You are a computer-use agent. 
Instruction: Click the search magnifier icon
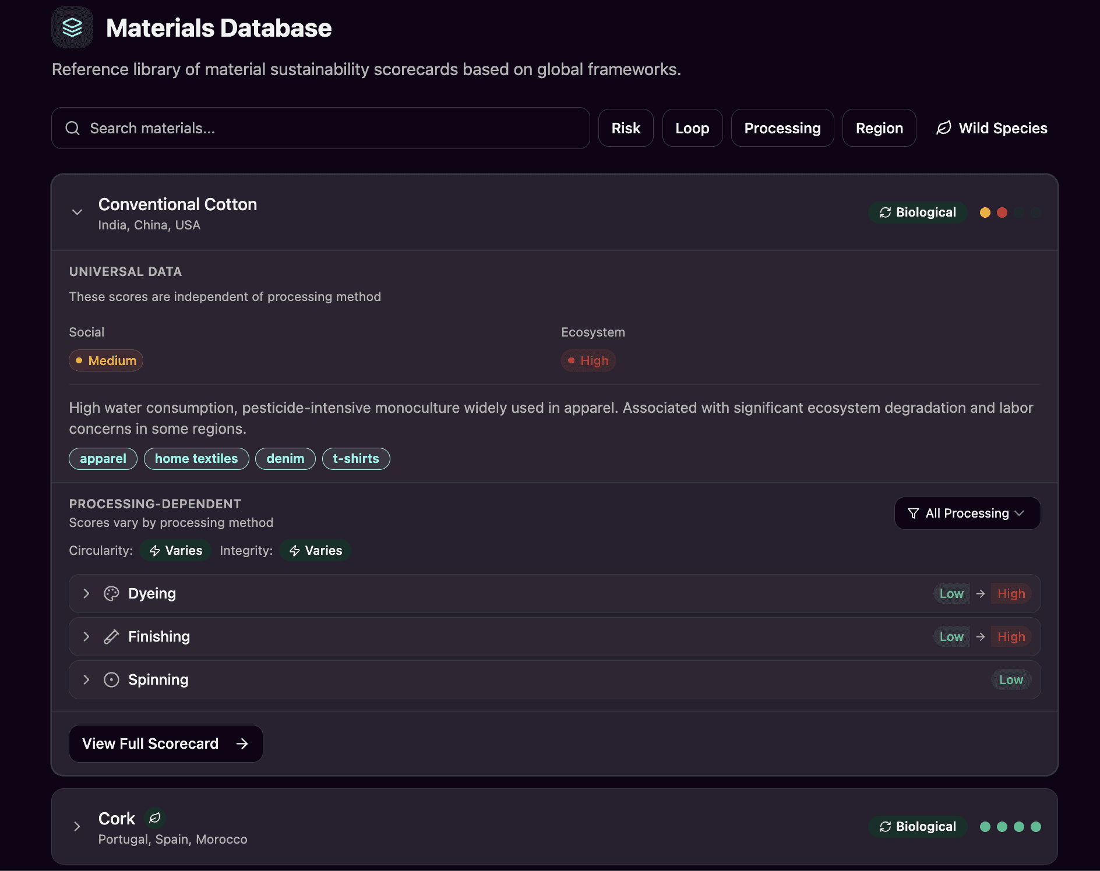pyautogui.click(x=73, y=128)
